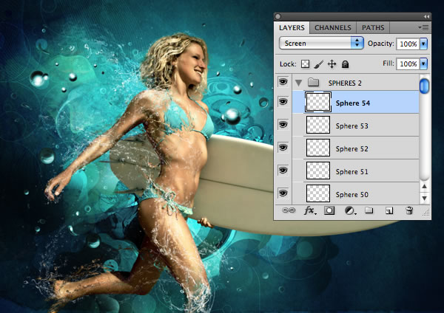Viewport: 444px width, 313px height.
Task: Click the panel resize grip corner
Action: coord(426,213)
